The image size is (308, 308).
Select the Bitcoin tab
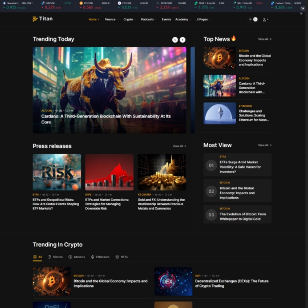coord(55,257)
